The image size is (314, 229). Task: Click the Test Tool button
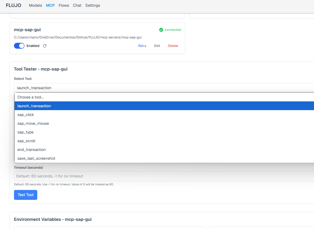point(26,195)
